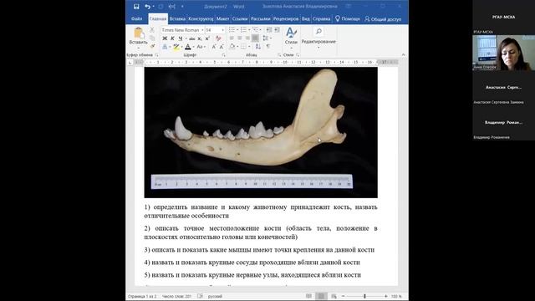Switch to the Конструктор tab
535x301 pixels.
201,18
